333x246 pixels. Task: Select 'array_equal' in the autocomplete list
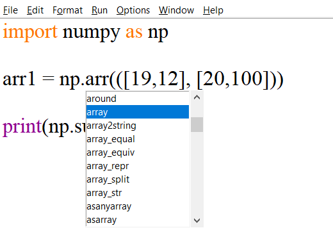tap(138, 139)
